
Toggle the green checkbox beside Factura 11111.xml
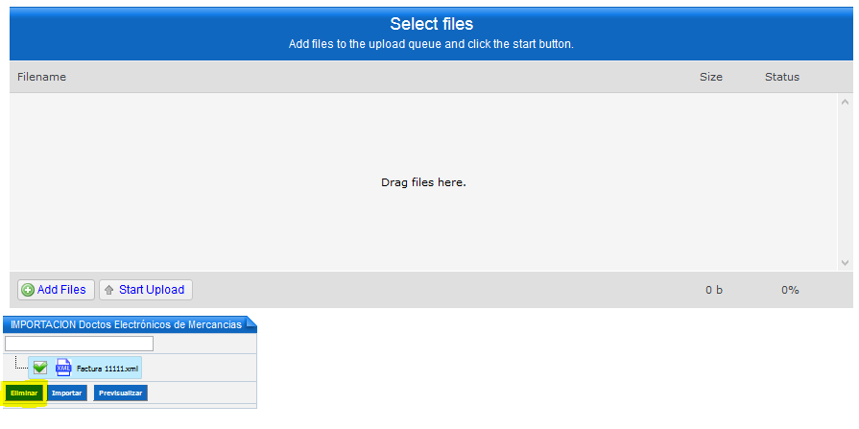coord(39,368)
